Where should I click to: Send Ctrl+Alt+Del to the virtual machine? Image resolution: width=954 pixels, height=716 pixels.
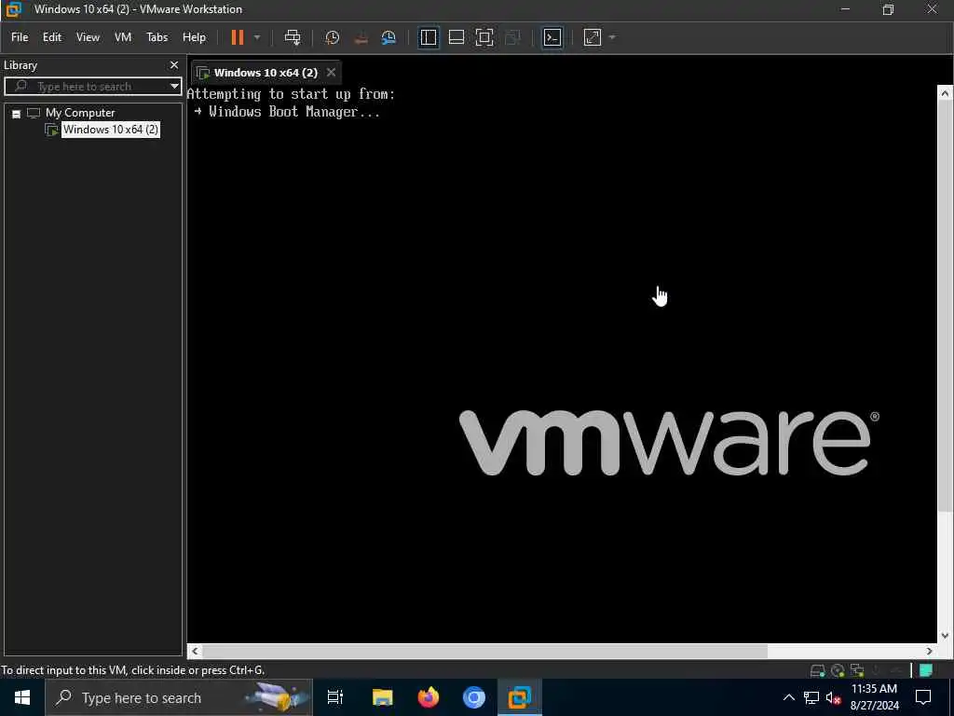[x=293, y=37]
